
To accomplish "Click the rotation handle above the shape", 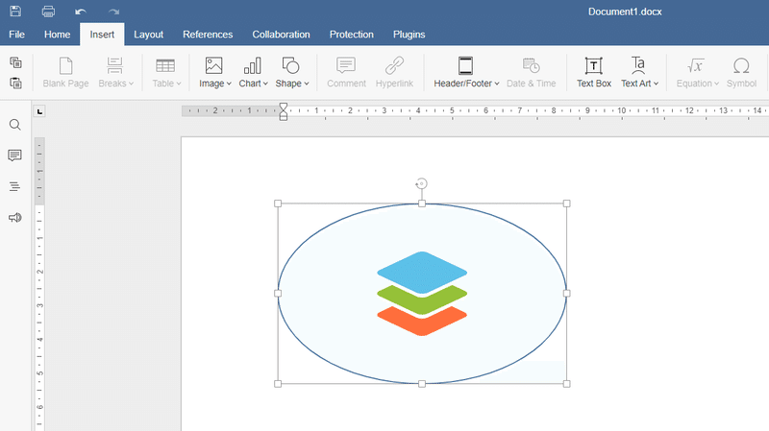I will click(x=421, y=183).
